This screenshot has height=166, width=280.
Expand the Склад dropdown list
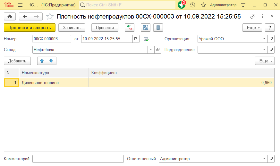(151, 50)
